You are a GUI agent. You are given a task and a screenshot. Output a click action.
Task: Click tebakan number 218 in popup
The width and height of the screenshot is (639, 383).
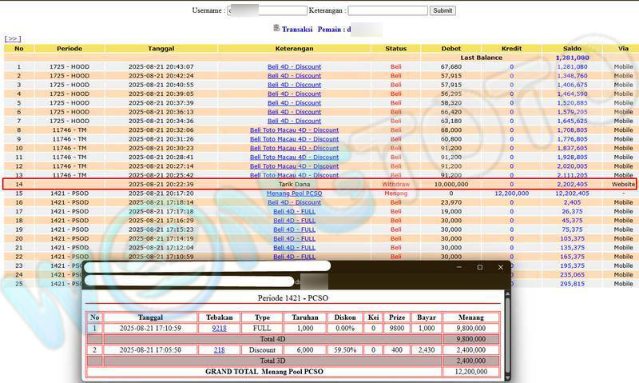[x=218, y=350]
